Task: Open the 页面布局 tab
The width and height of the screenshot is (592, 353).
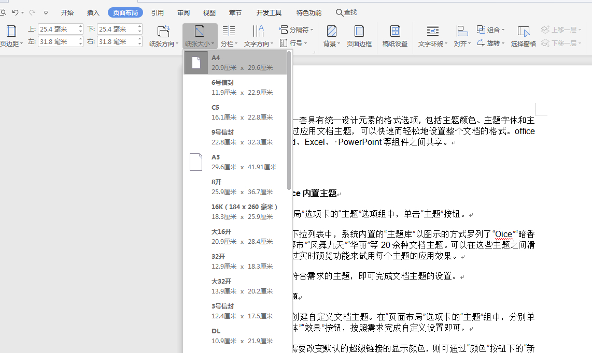Action: tap(125, 12)
